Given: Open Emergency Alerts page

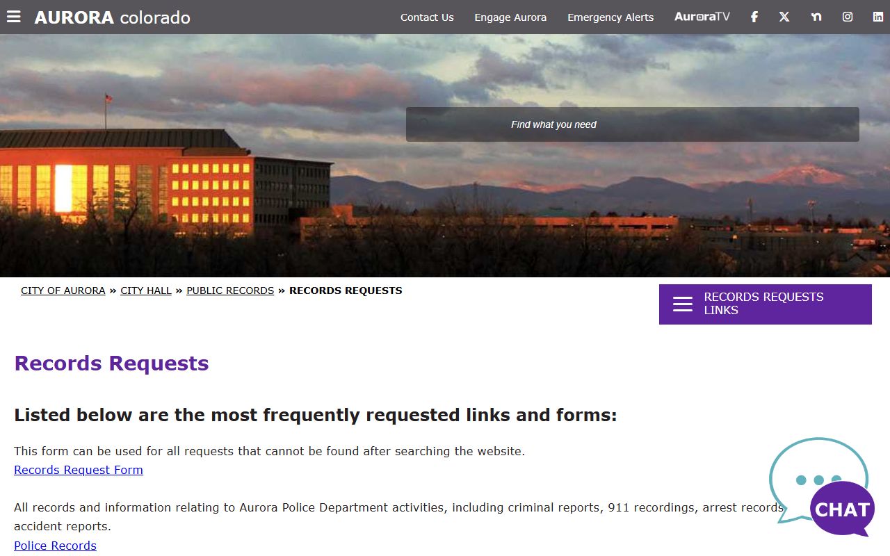Looking at the screenshot, I should click(x=610, y=17).
